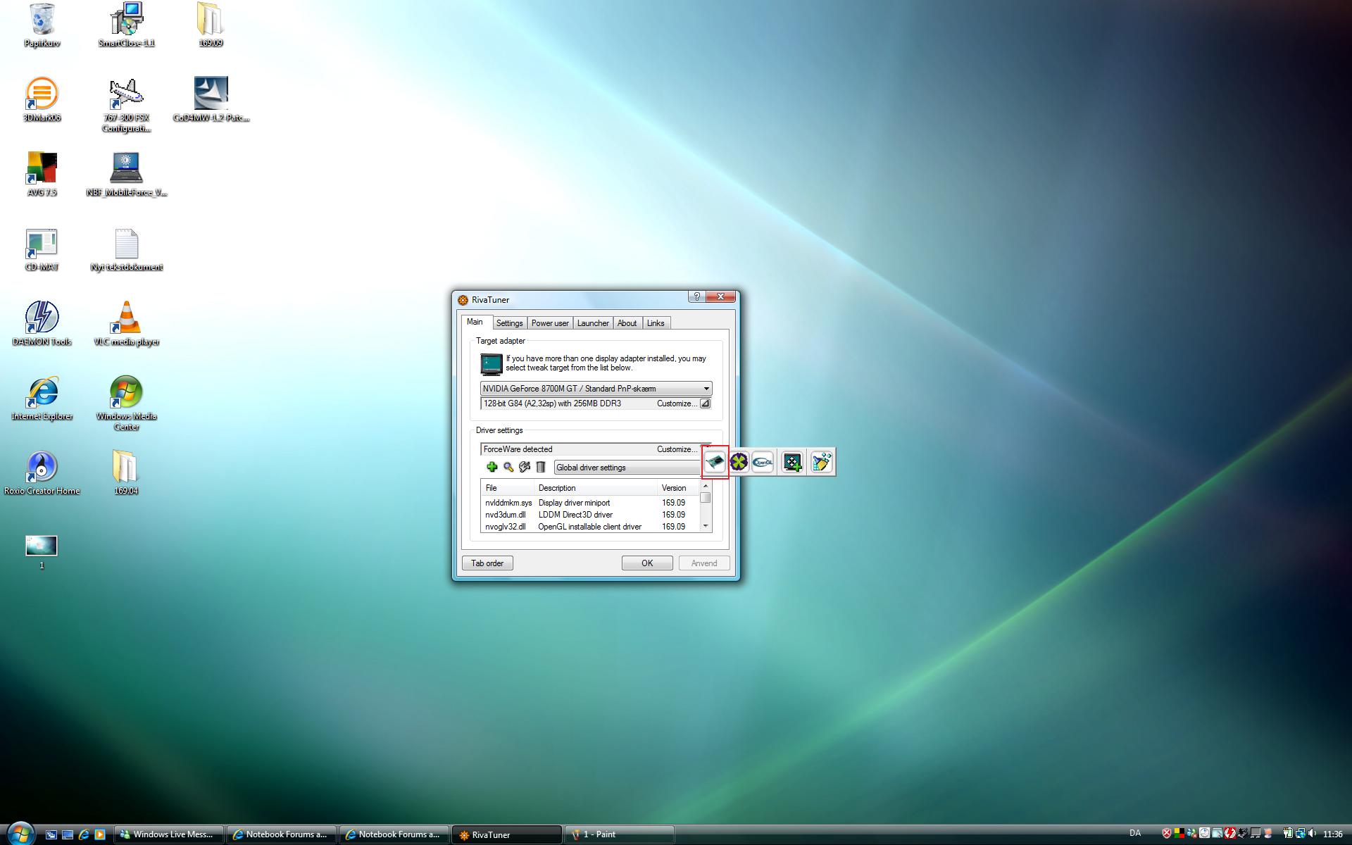
Task: Switch to the Settings tab
Action: pos(509,323)
